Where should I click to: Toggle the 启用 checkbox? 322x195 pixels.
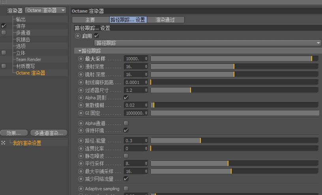(96, 36)
